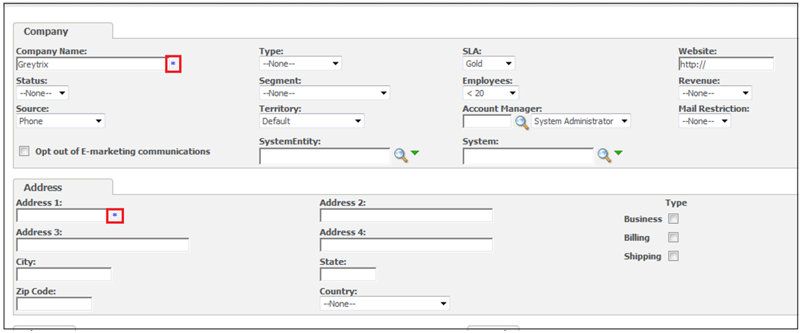Image resolution: width=801 pixels, height=333 pixels.
Task: Click the Website input field
Action: pos(726,64)
